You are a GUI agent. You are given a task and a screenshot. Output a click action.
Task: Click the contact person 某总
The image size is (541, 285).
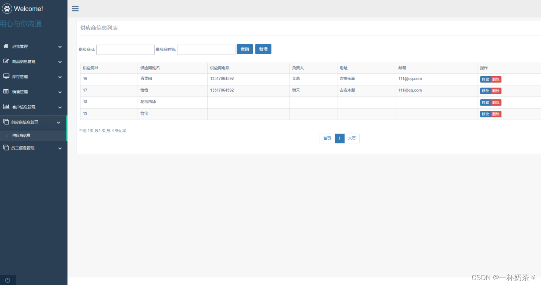click(x=296, y=79)
